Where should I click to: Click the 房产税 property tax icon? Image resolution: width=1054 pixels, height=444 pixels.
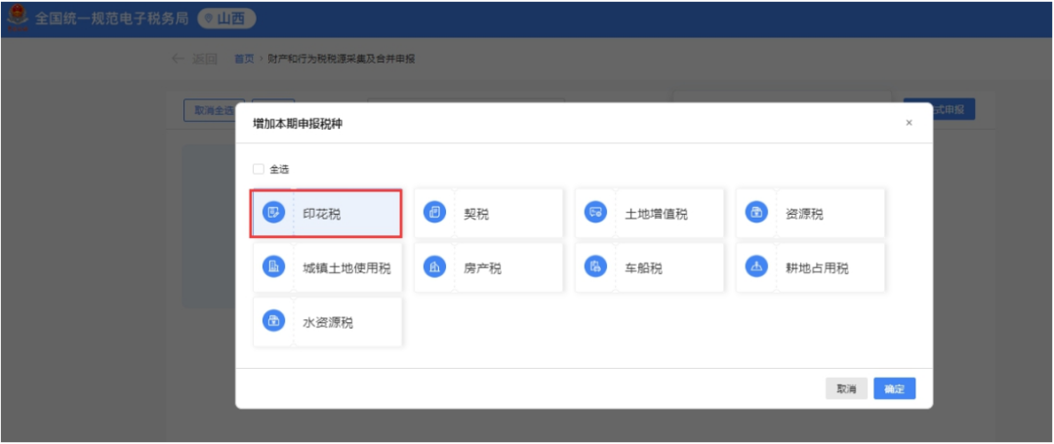click(x=435, y=266)
